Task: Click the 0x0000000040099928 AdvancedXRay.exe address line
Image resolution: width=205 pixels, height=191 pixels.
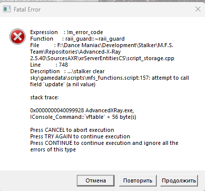Action: pos(82,110)
